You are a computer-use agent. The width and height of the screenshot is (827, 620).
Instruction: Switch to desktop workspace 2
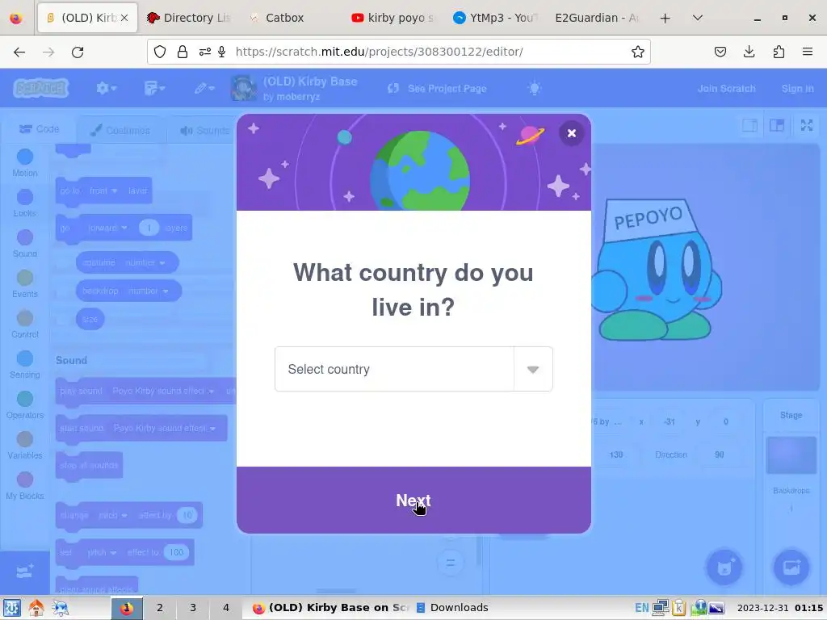coord(160,608)
